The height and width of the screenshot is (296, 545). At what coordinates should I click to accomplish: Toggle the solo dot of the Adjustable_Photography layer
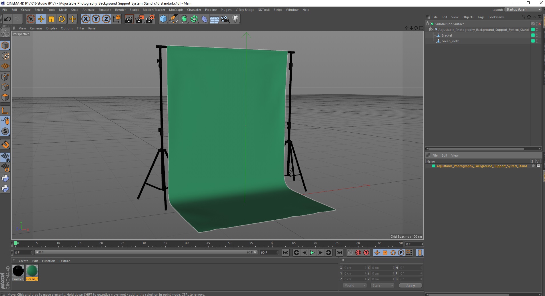point(533,166)
